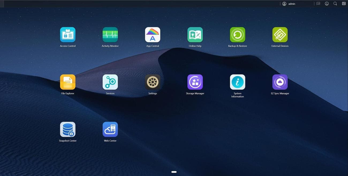Viewport: 348px width, 176px height.
Task: Open the Settings gear app
Action: (153, 82)
